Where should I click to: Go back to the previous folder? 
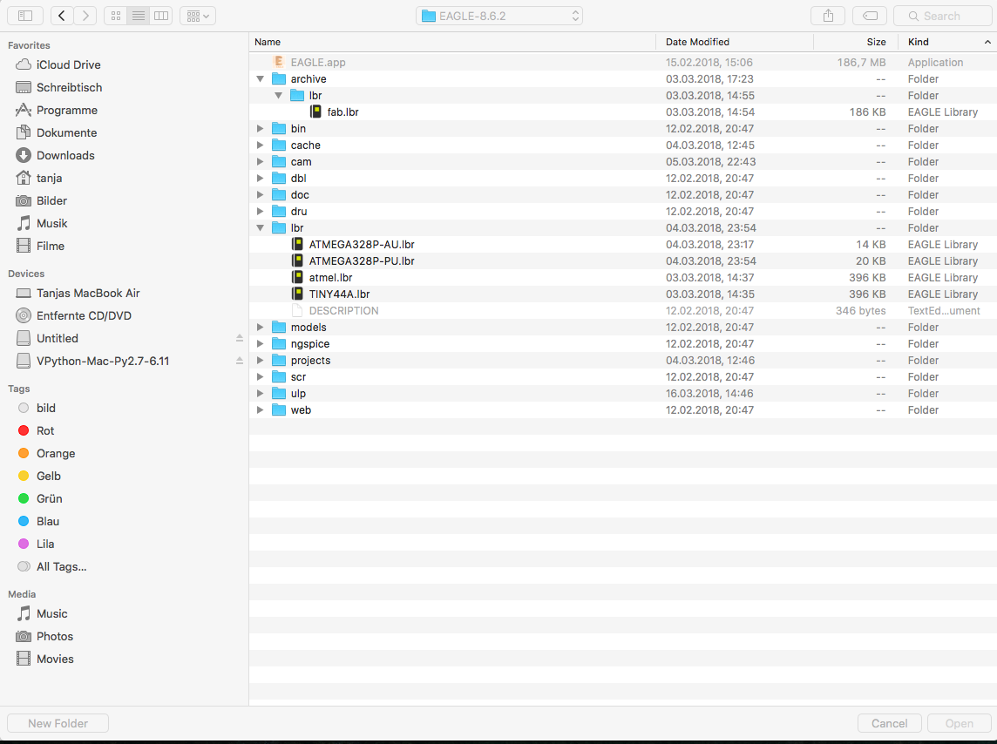(x=62, y=16)
